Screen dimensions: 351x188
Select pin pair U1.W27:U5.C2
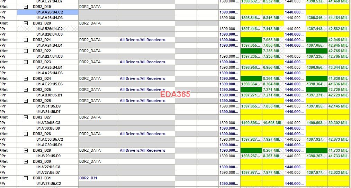pos(48,184)
